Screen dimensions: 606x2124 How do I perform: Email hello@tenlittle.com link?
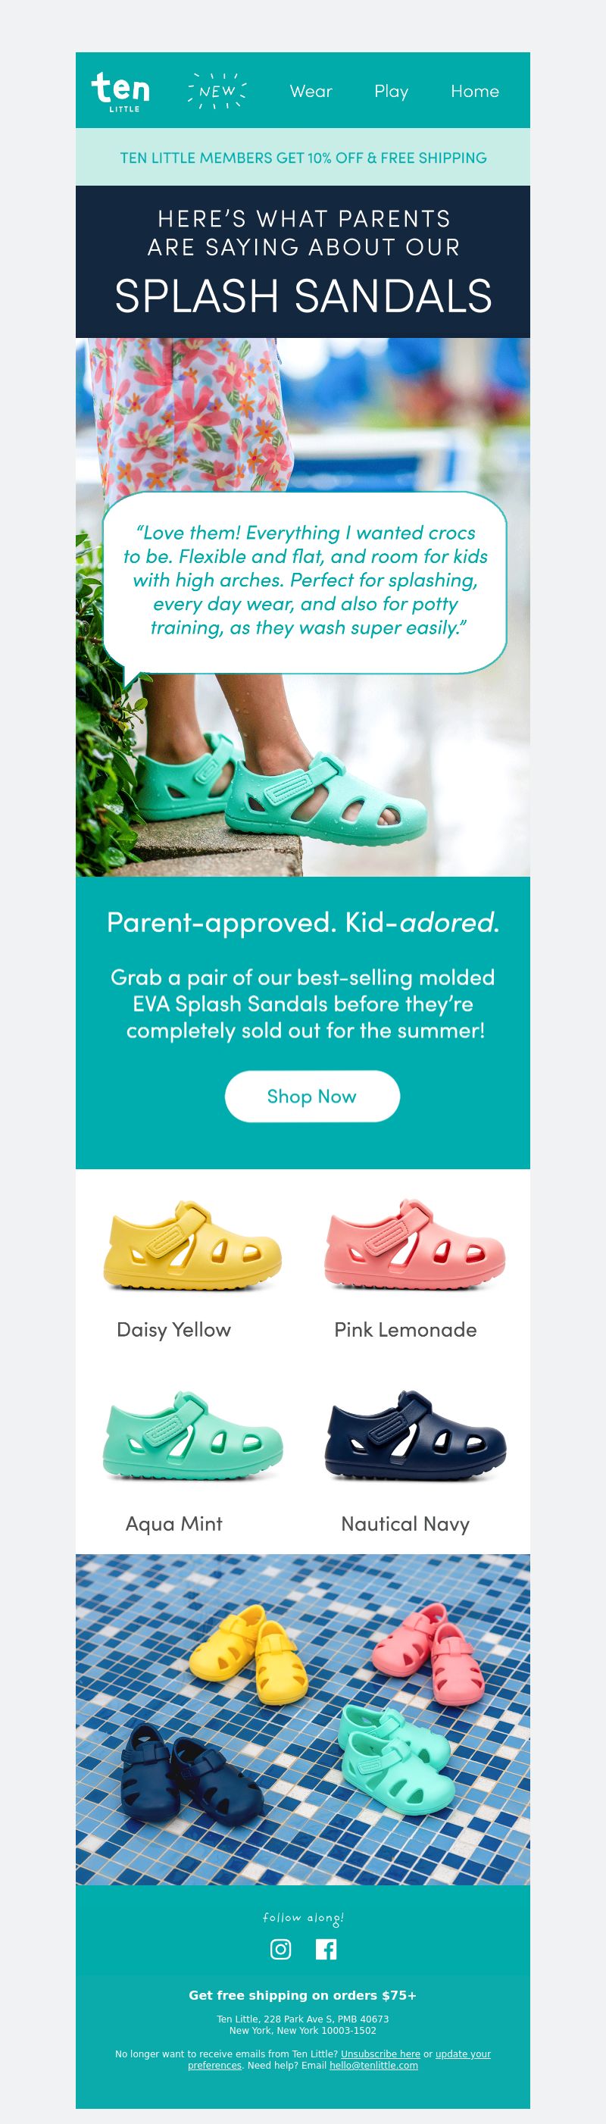click(373, 2066)
